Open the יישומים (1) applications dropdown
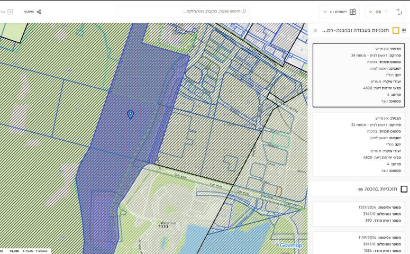This screenshot has width=410, height=254. (x=340, y=12)
